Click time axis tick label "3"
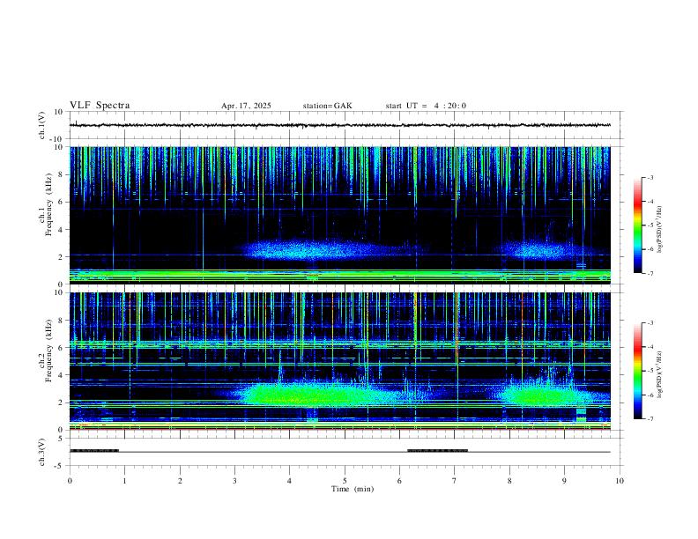Screen dimensions: 698x539 [x=235, y=481]
